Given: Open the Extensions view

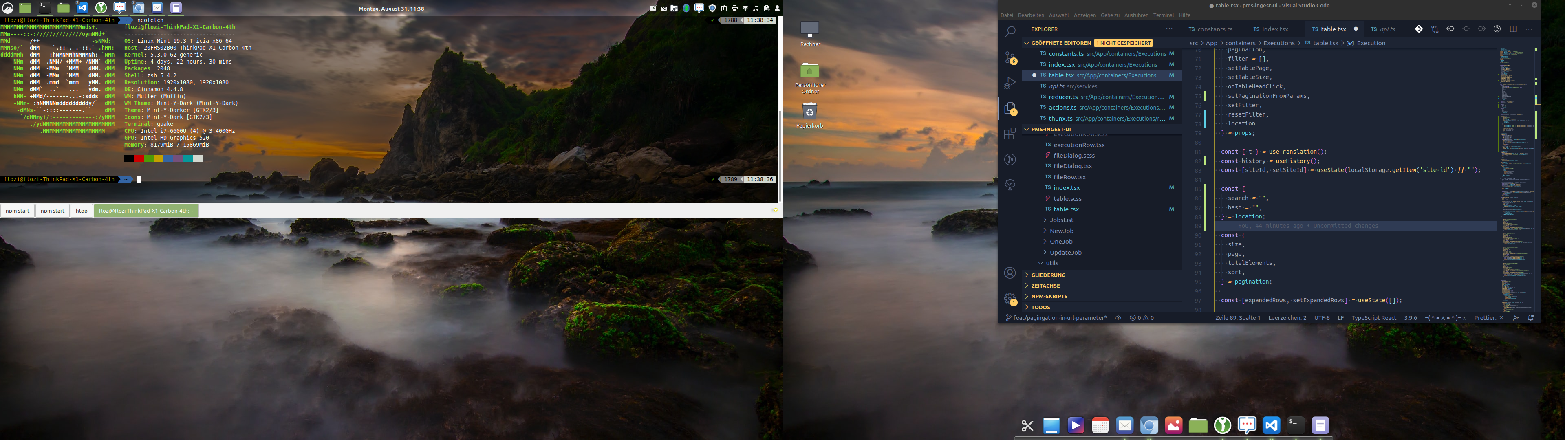Looking at the screenshot, I should [1010, 134].
